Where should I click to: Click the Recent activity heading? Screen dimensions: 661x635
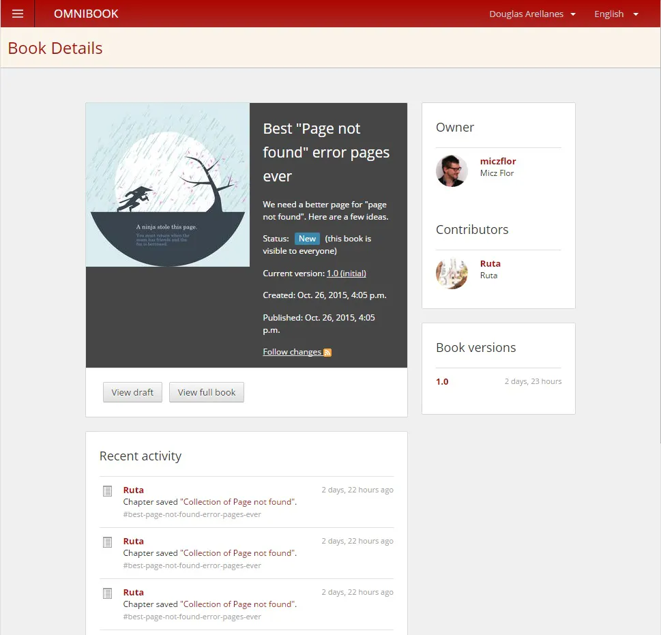141,456
